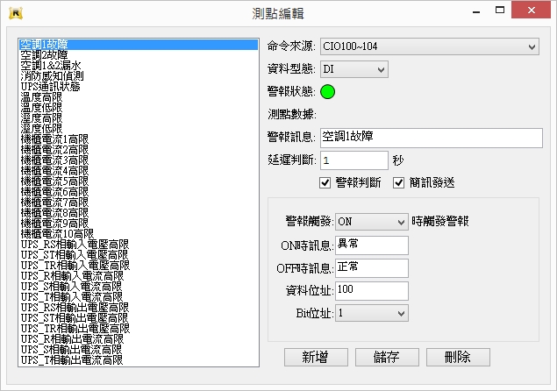This screenshot has height=391, width=557.
Task: Select UPS_ST相輸出電壓高限 in the list
Action: point(139,318)
